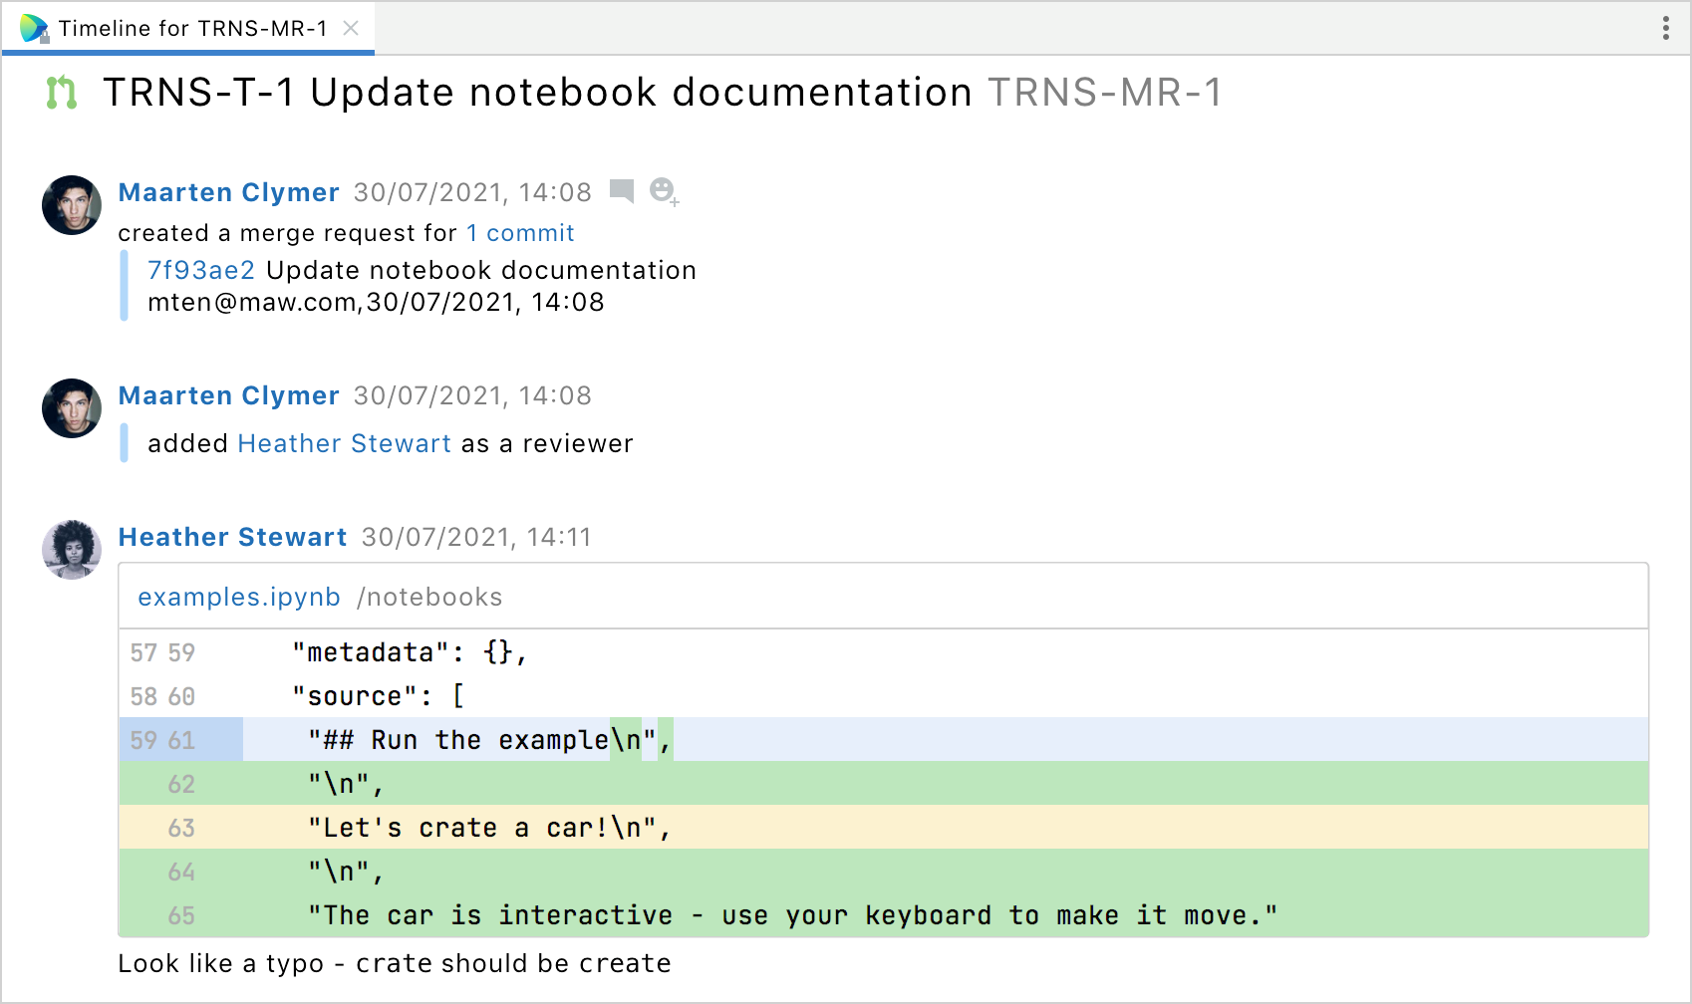This screenshot has height=1004, width=1692.
Task: Click the Space icon in timeline tab
Action: (x=34, y=28)
